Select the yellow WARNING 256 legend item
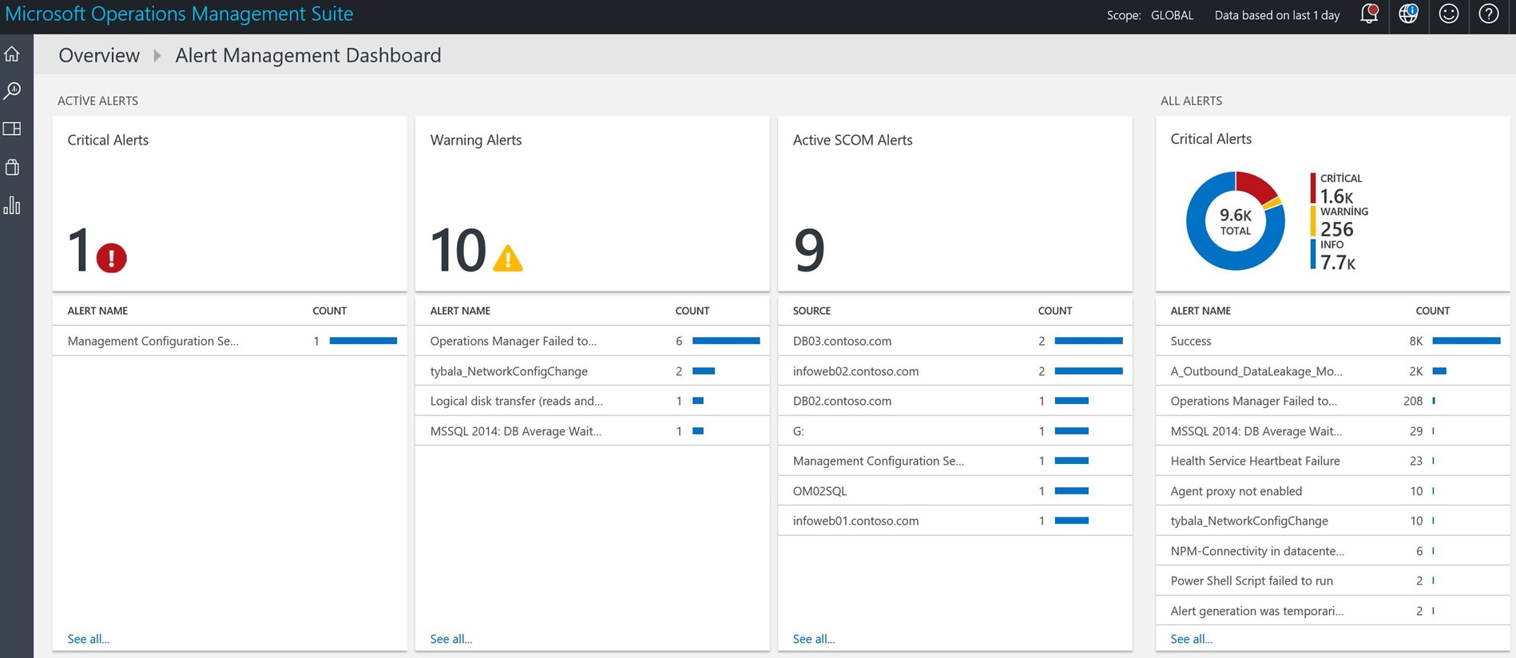1516x658 pixels. [1339, 222]
